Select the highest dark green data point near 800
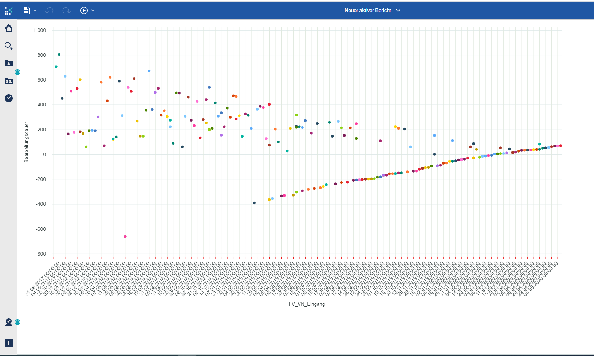Screen dimensions: 594x356 [x=59, y=55]
